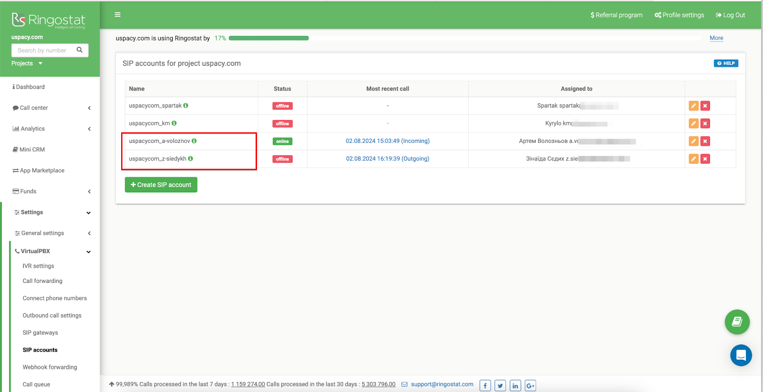Open the LinkedIn page icon
763x392 pixels.
coord(516,385)
